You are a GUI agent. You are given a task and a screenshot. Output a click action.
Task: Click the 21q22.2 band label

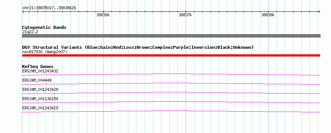[30, 32]
